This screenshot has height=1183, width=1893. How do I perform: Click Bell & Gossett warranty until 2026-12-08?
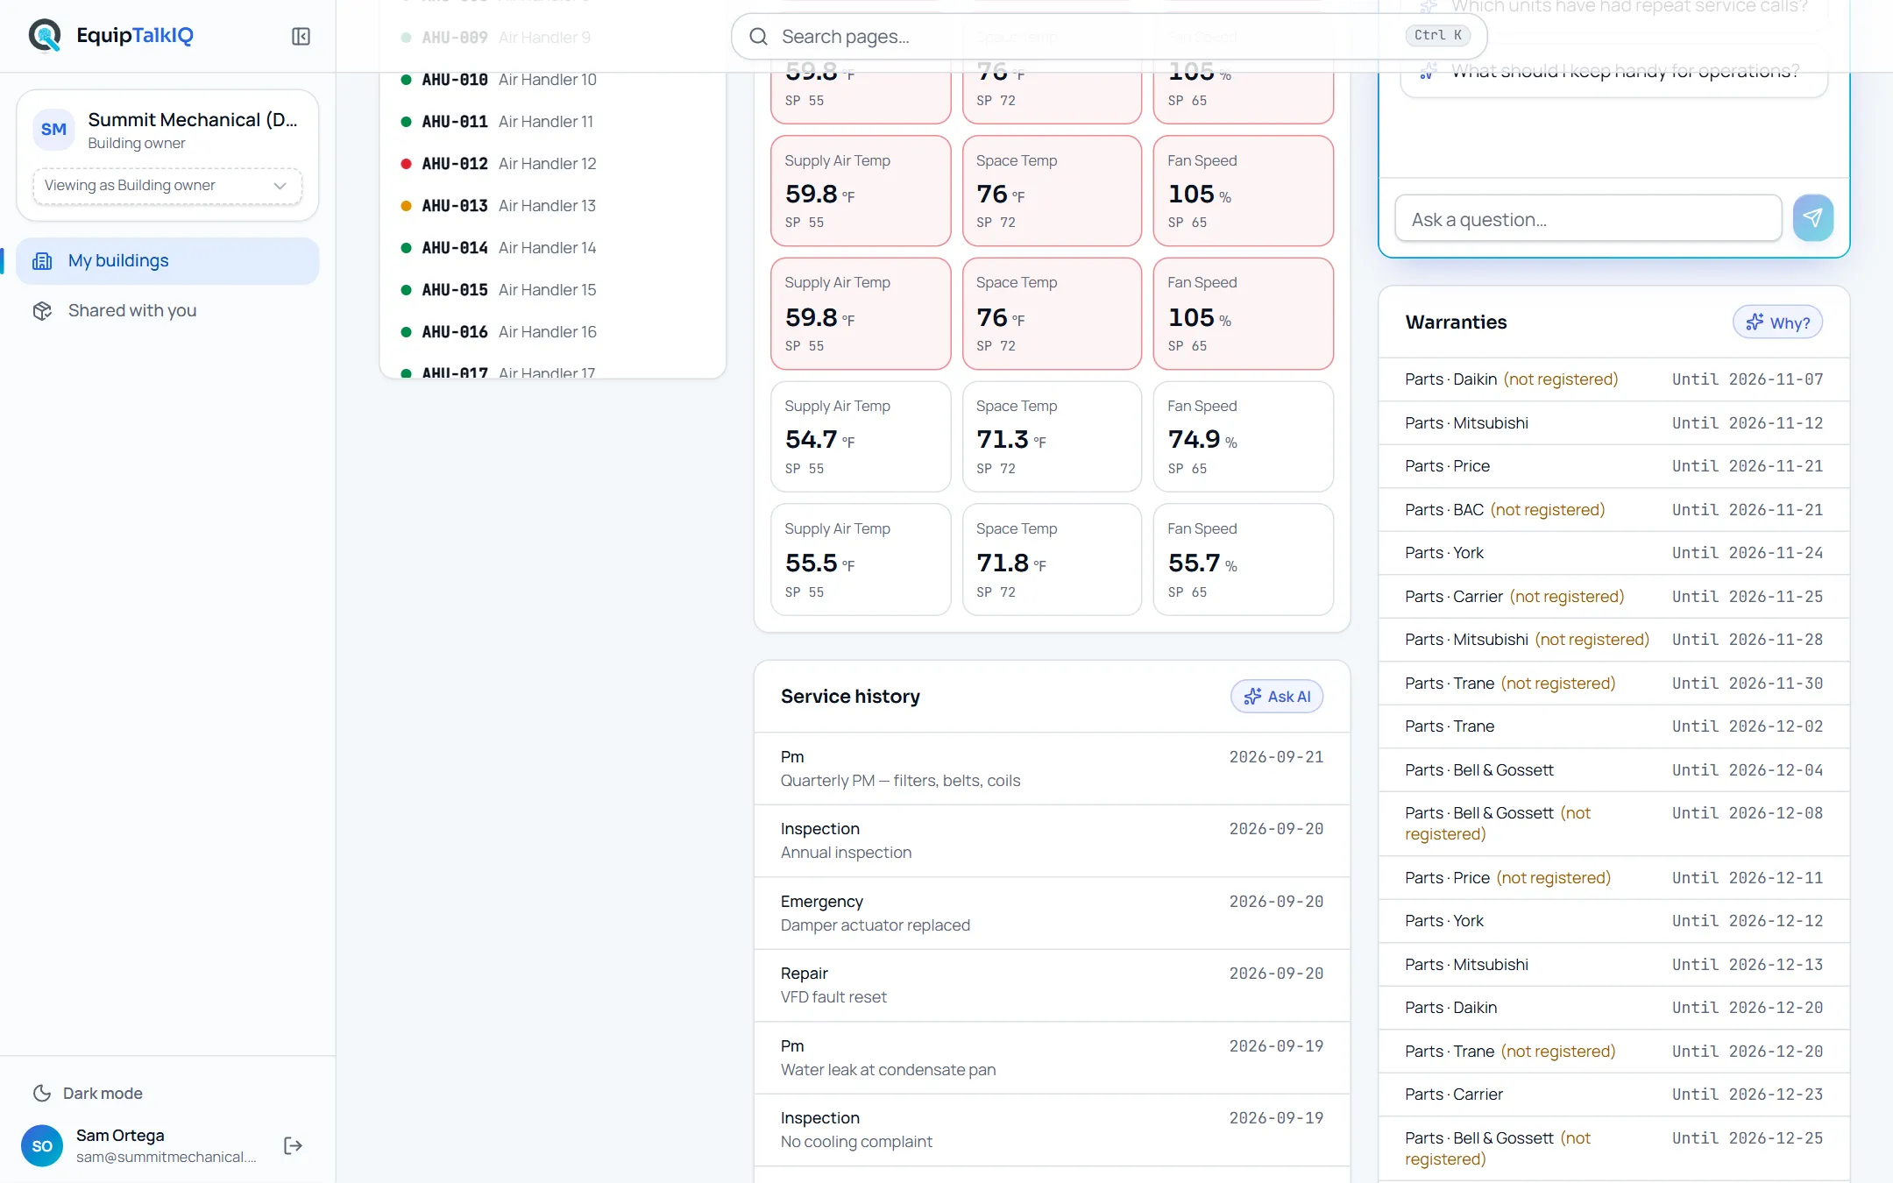tap(1614, 824)
